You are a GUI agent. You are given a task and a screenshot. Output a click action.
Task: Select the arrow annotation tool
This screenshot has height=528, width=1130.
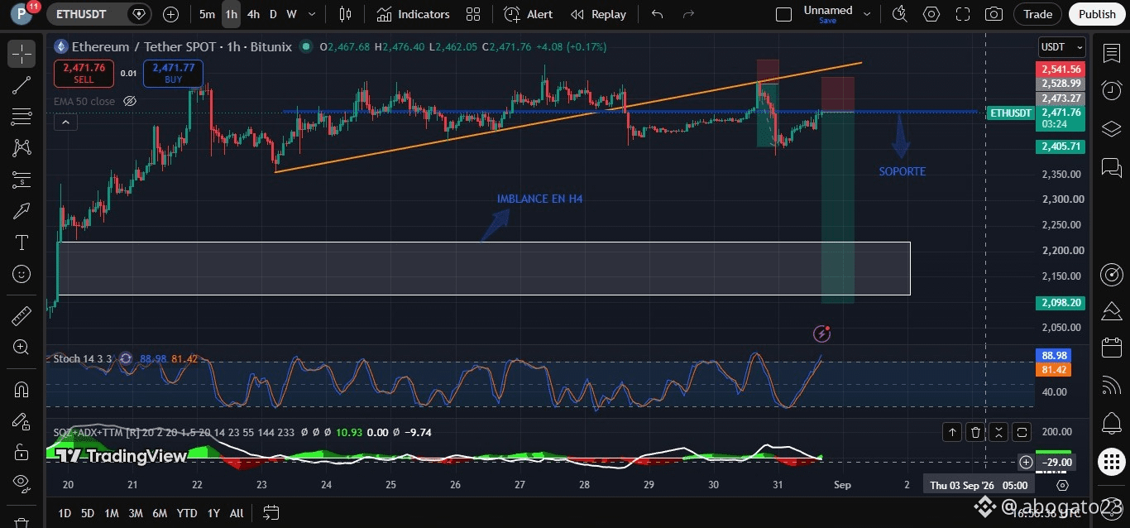(22, 211)
